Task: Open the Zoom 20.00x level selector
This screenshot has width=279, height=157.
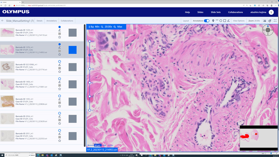Action: pyautogui.click(x=254, y=21)
